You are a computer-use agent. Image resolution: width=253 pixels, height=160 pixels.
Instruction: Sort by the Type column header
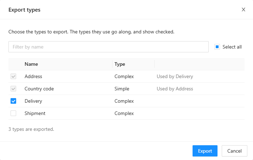[x=120, y=64]
